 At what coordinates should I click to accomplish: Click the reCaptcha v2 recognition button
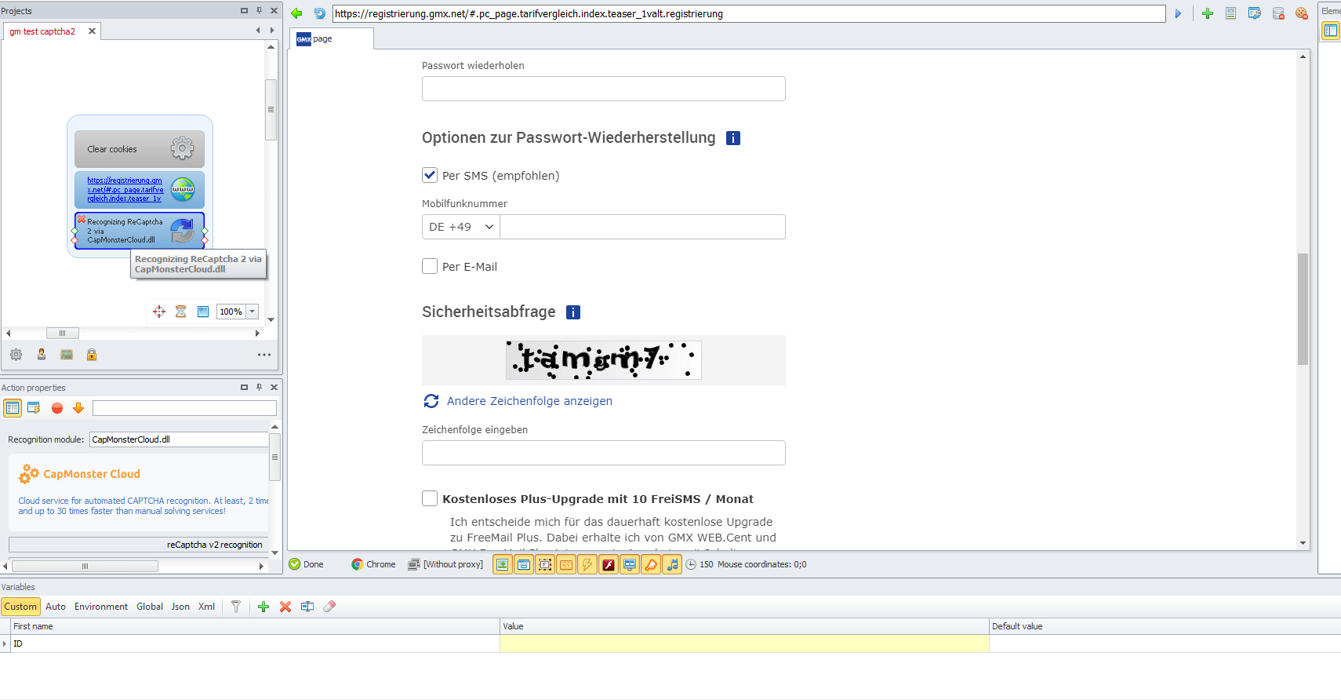click(x=138, y=545)
